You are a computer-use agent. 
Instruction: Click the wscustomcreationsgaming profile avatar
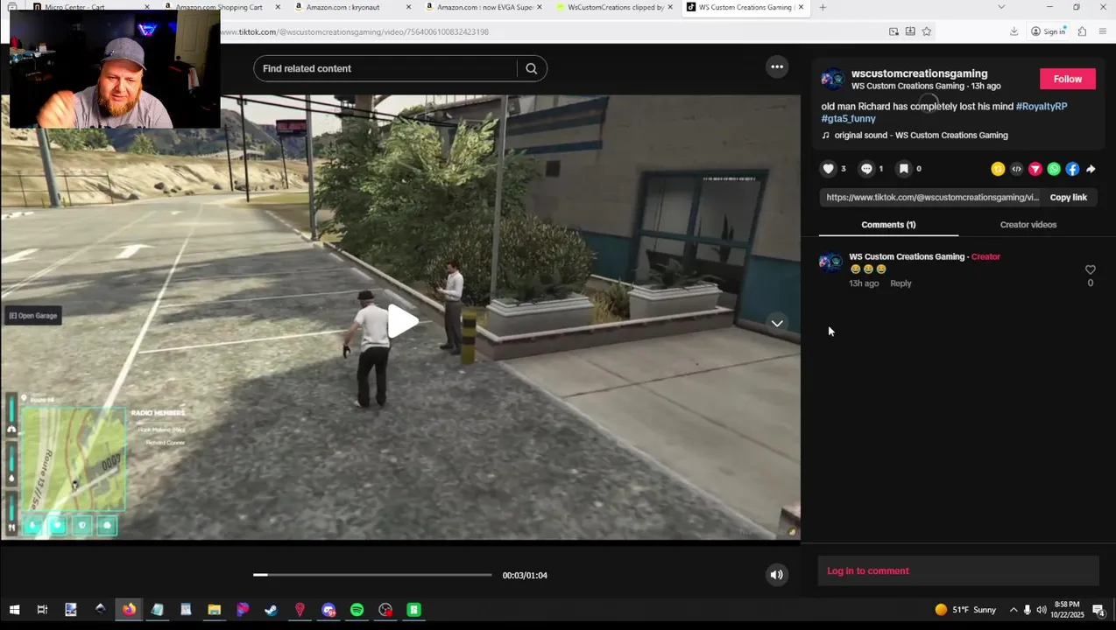coord(832,80)
